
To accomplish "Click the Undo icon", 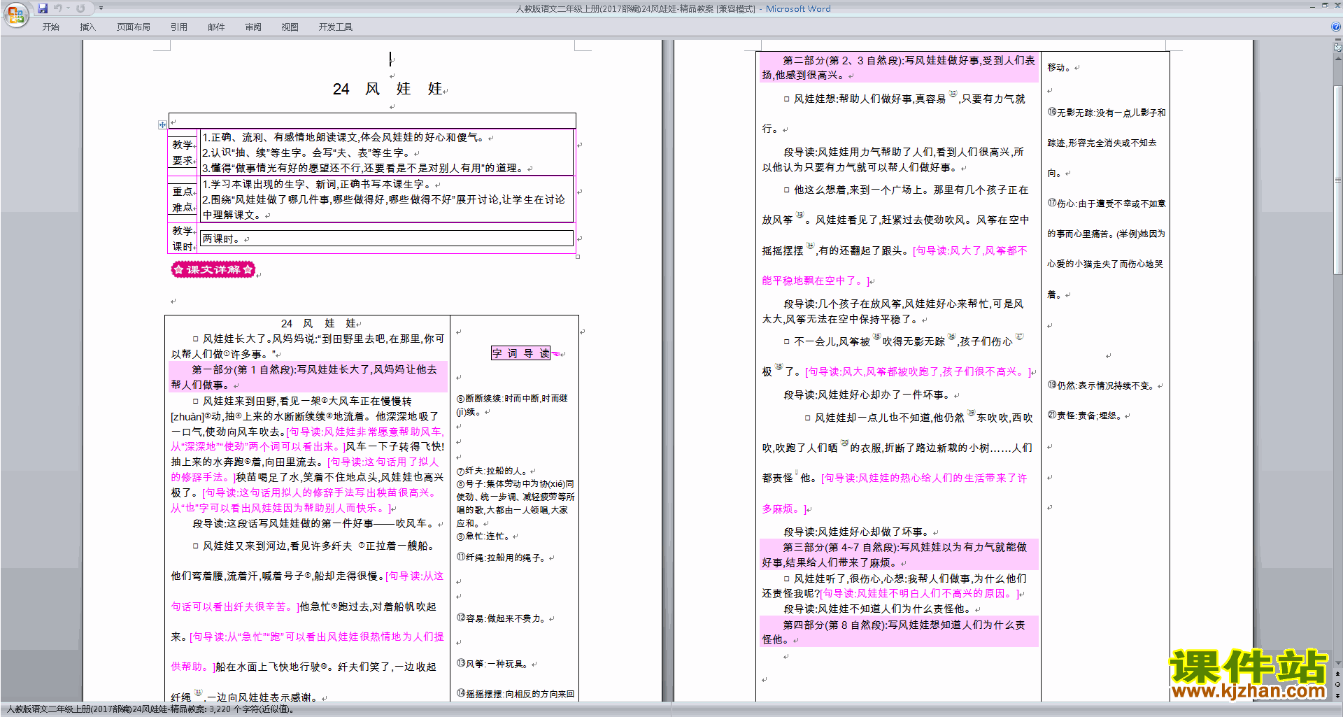I will coord(58,8).
